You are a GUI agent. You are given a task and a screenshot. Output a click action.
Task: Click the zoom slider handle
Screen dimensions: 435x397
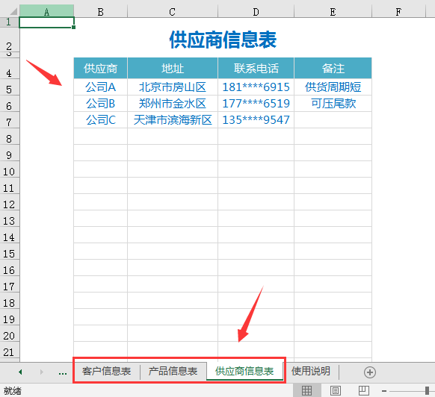427,390
